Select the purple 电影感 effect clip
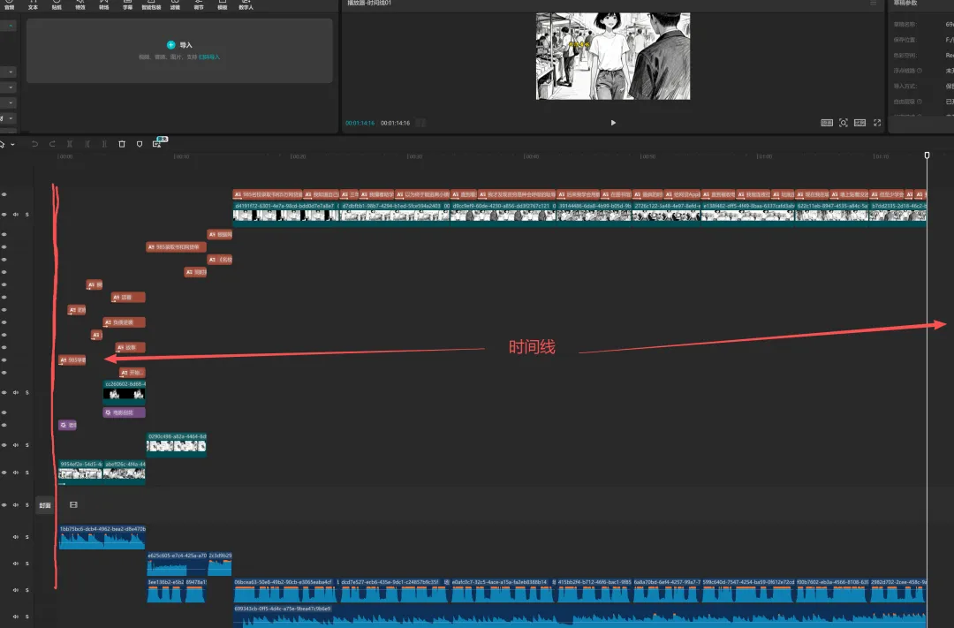The width and height of the screenshot is (954, 628). tap(125, 412)
